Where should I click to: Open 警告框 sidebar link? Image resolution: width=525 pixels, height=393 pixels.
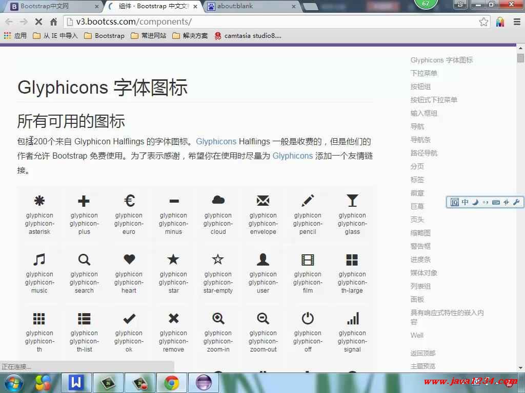pos(420,246)
